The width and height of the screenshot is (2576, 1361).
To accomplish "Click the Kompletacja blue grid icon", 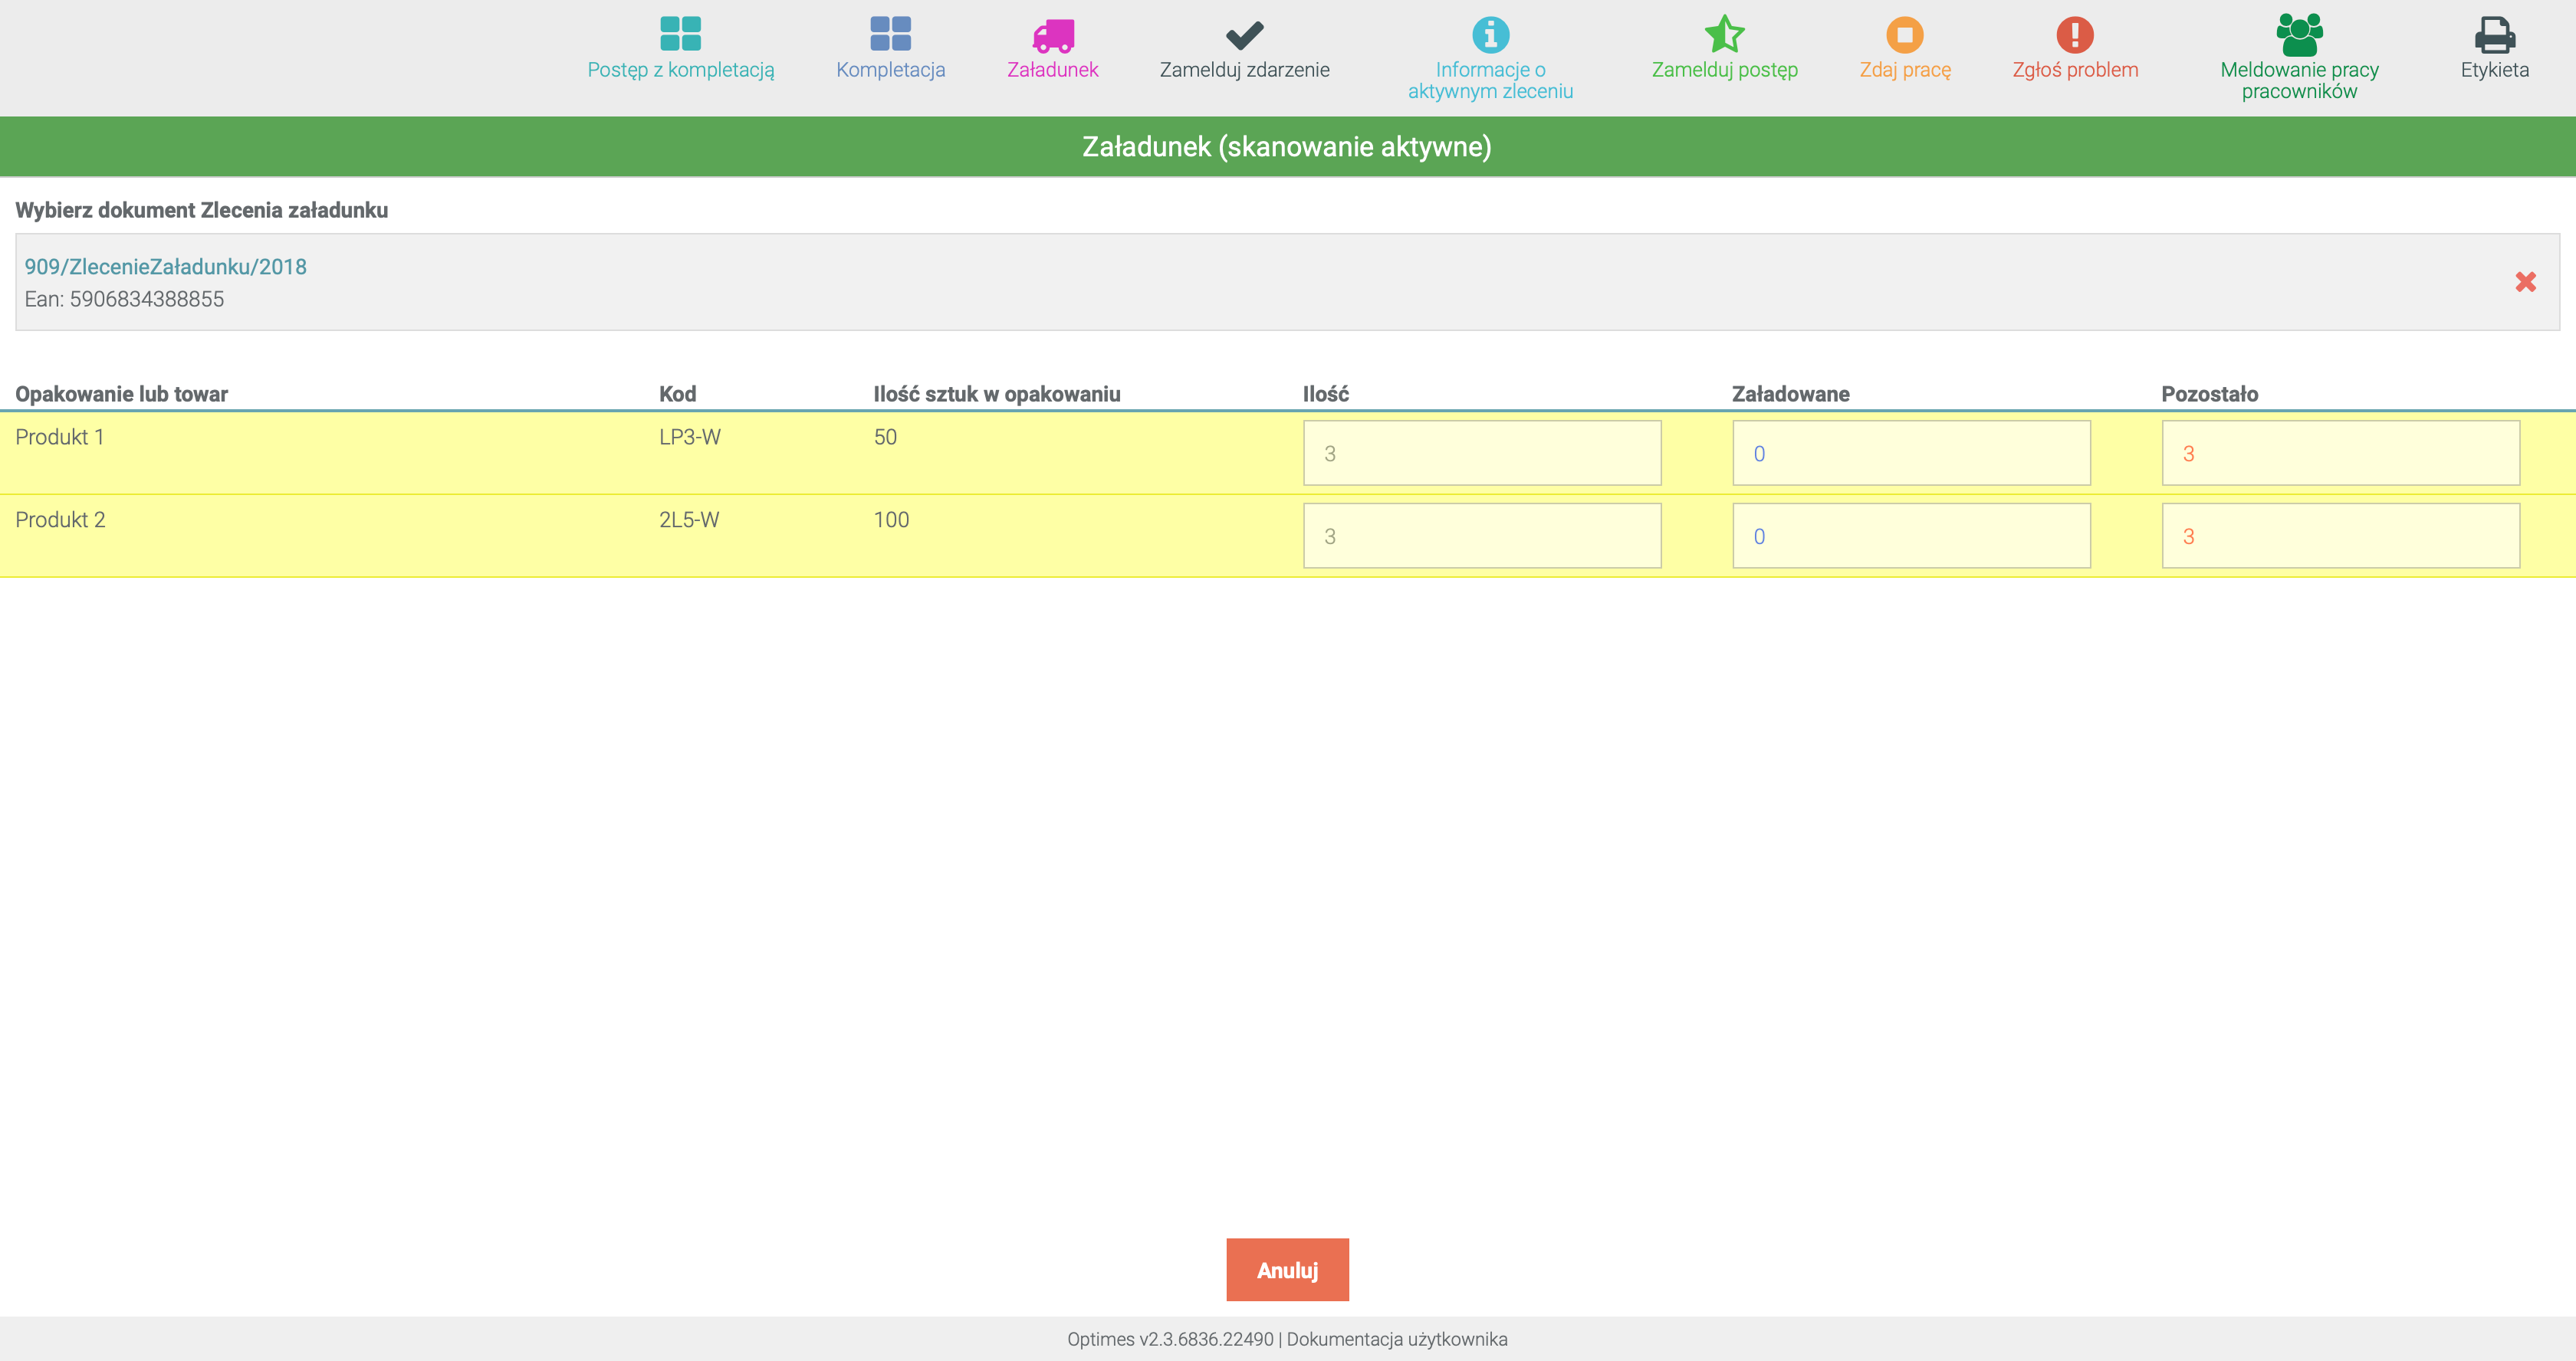I will pyautogui.click(x=890, y=34).
